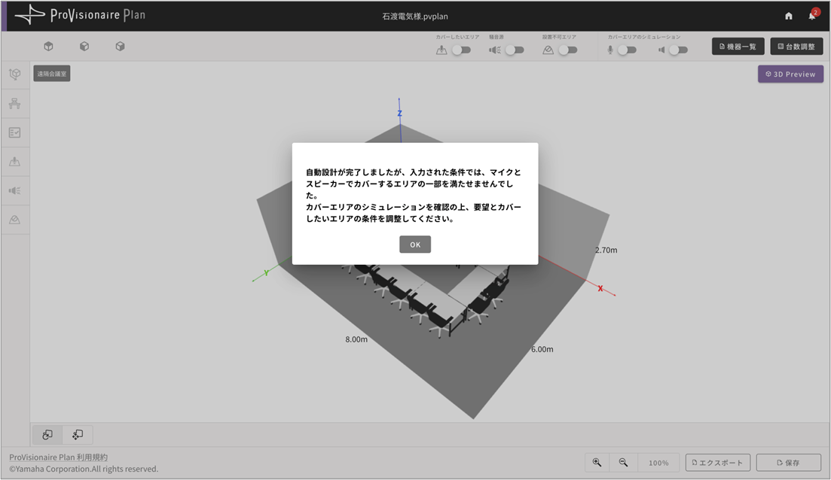Toggle the カバーしたいエリア switch
Viewport: 831px width, 480px height.
click(x=460, y=50)
